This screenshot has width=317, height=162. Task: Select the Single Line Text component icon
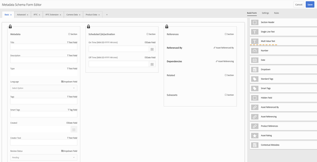pos(255,32)
